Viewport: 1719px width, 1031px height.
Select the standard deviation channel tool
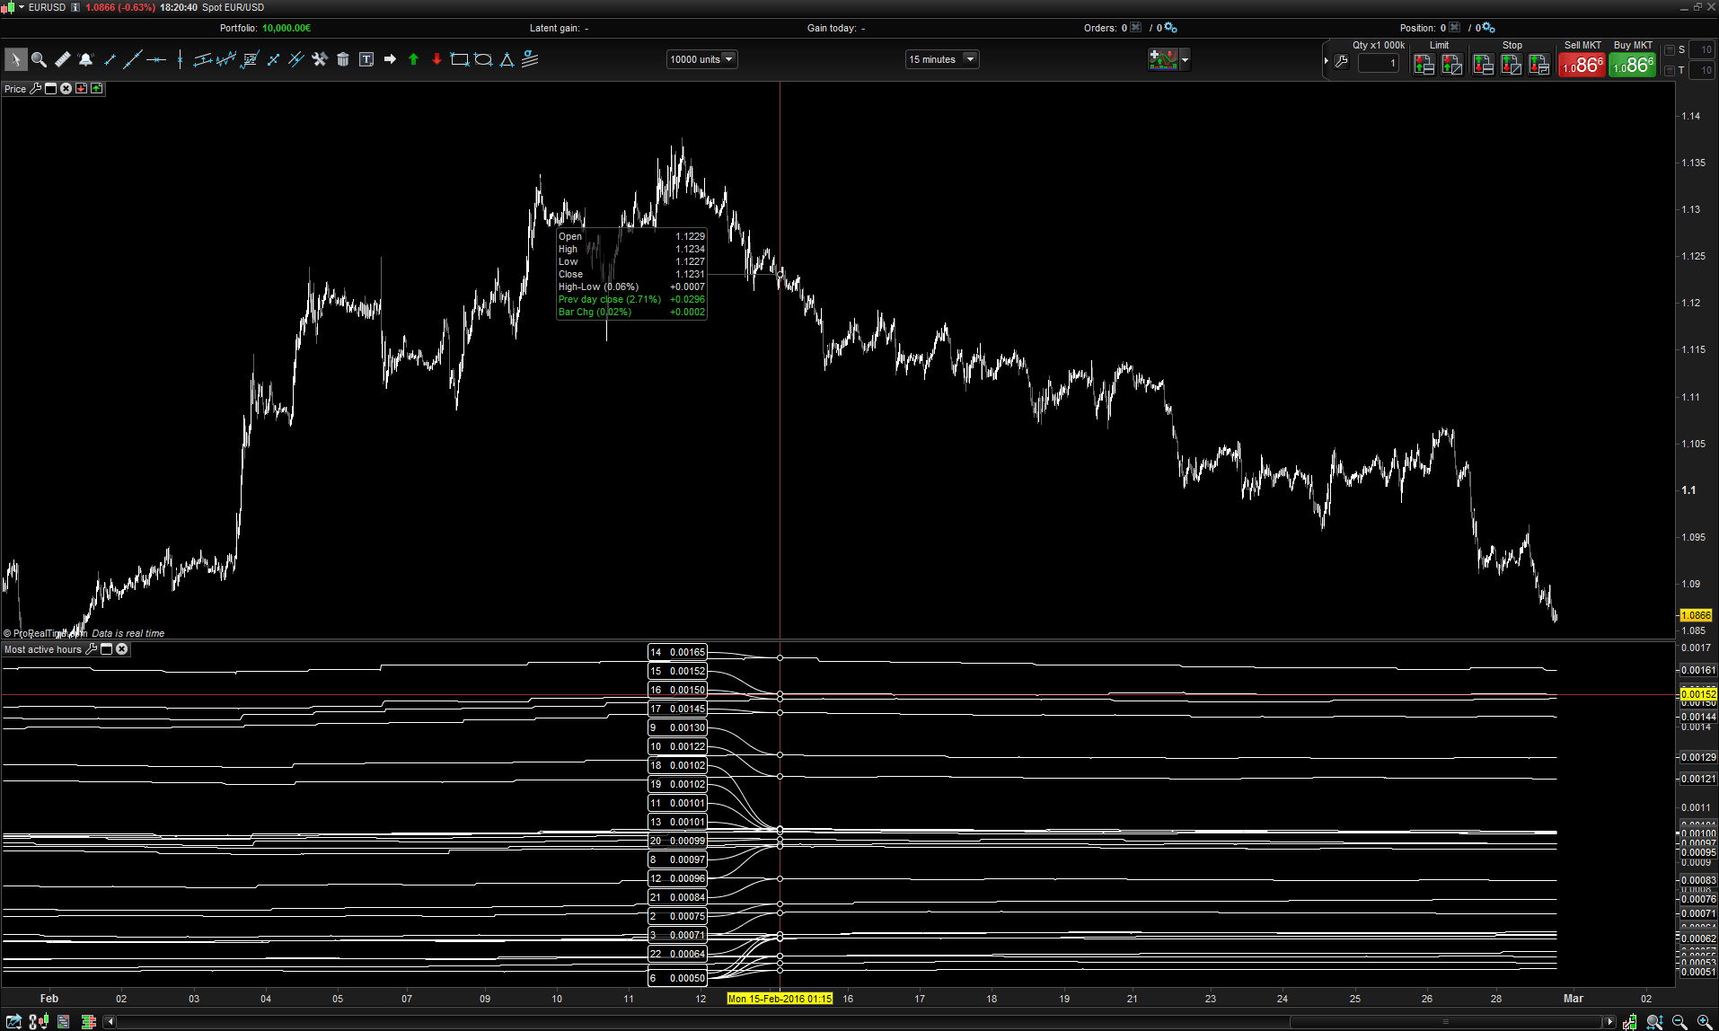coord(530,59)
